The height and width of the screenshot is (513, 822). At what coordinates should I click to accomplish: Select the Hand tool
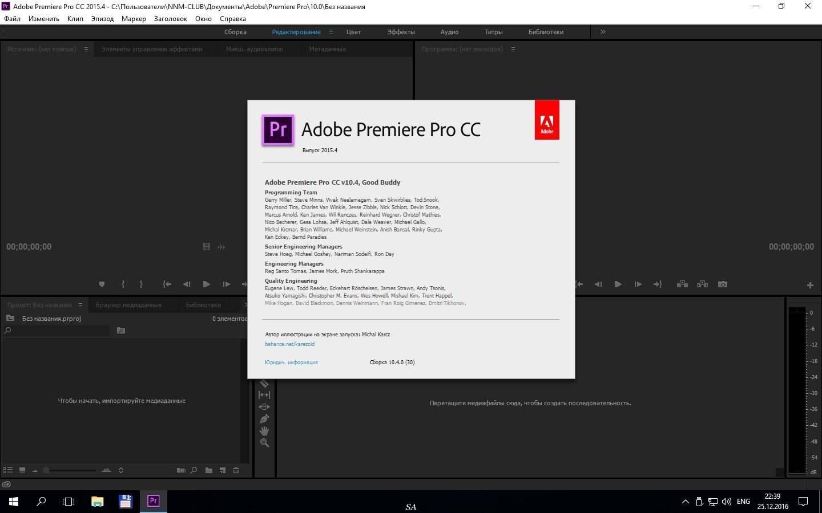[264, 431]
